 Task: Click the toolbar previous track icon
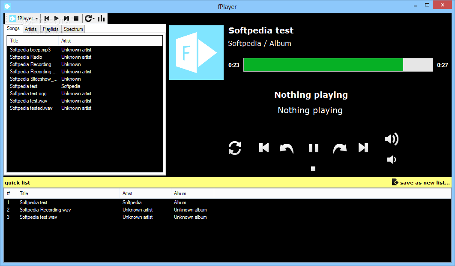tap(47, 18)
